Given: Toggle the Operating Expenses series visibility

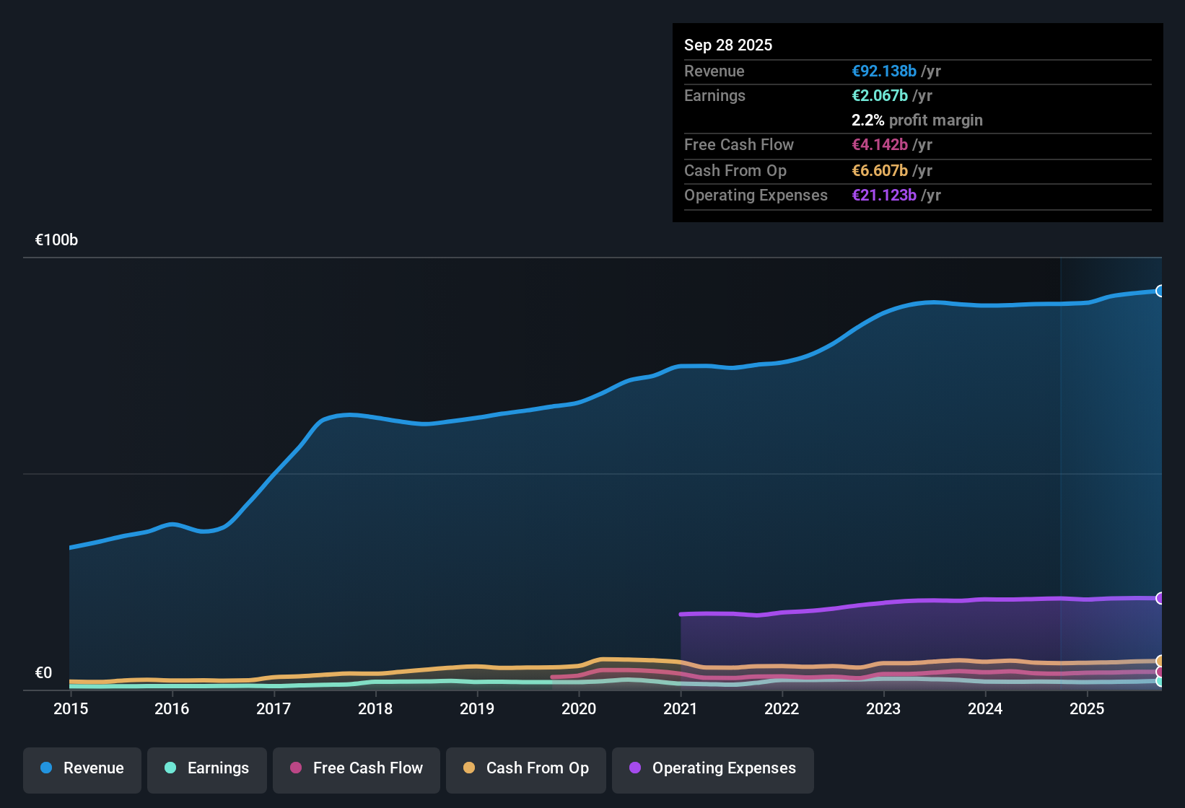Looking at the screenshot, I should 712,768.
